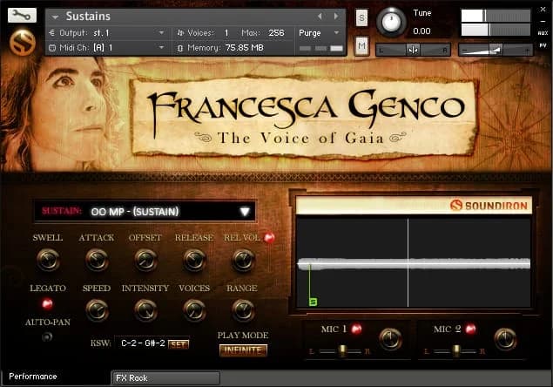This screenshot has width=553, height=387.
Task: Open the Midi Ch dropdown arrow
Action: (161, 48)
